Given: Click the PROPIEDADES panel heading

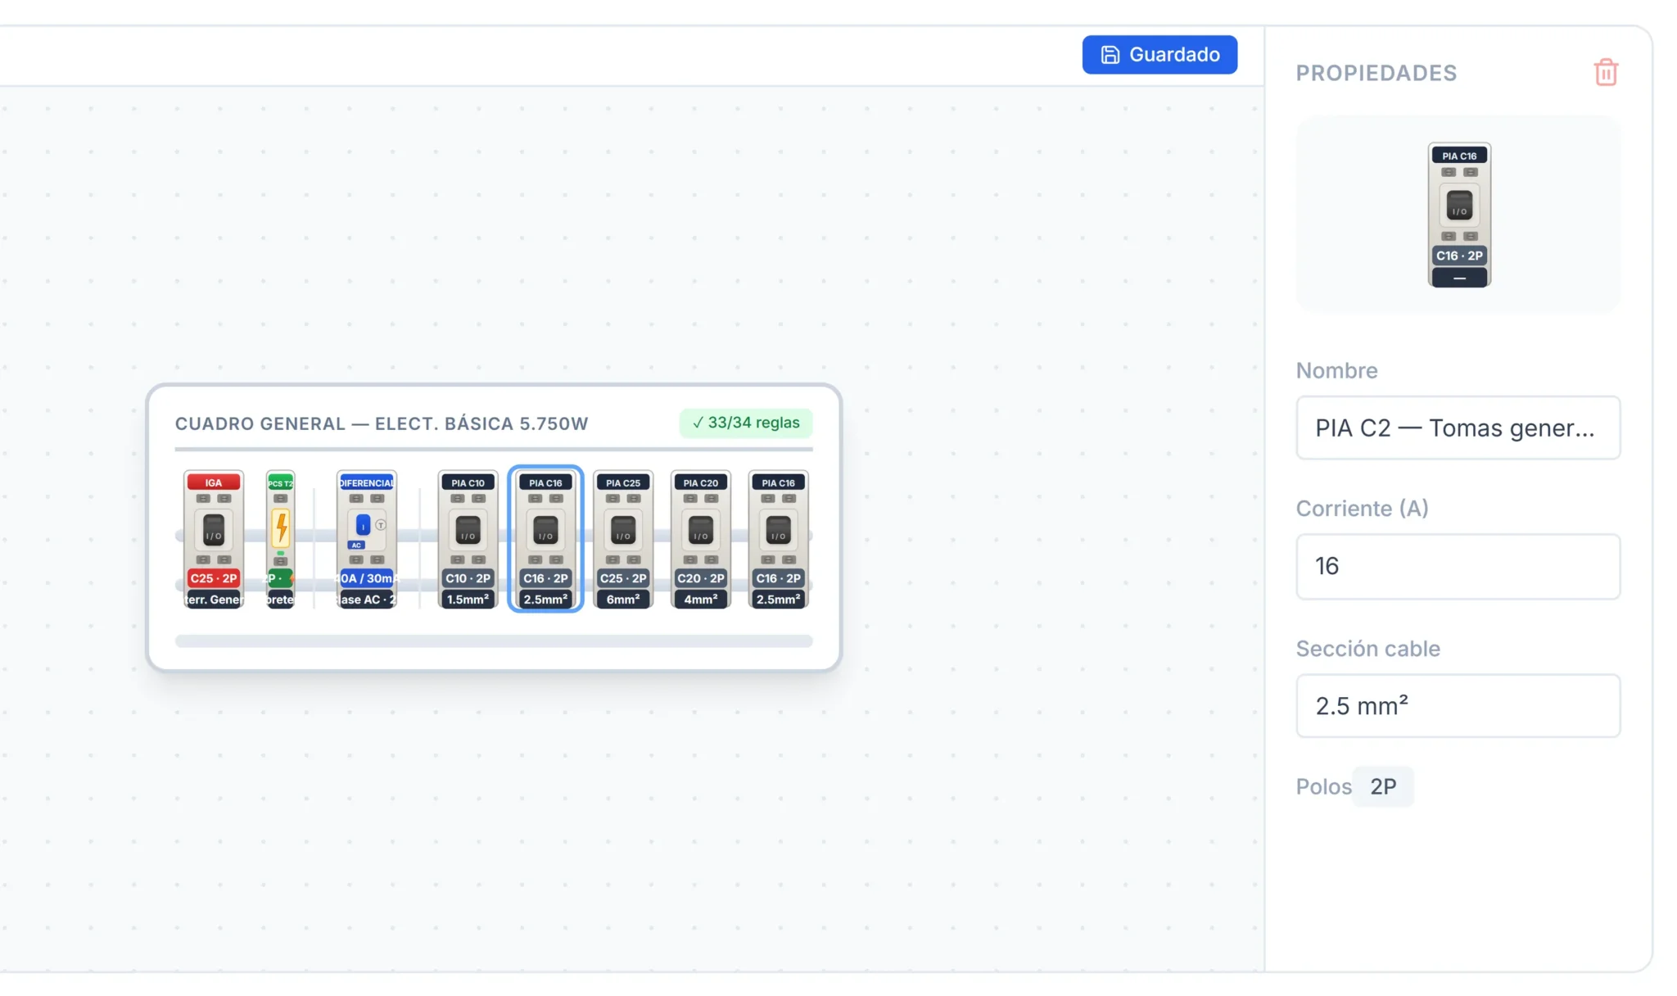Looking at the screenshot, I should coord(1376,73).
